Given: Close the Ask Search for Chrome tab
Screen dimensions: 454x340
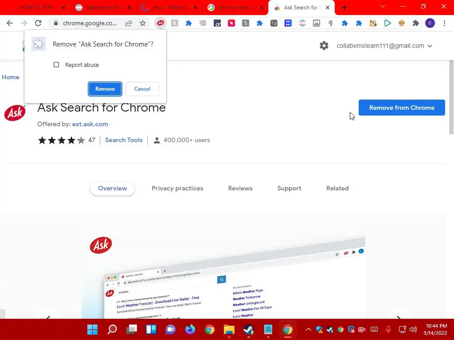Looking at the screenshot, I should point(328,8).
